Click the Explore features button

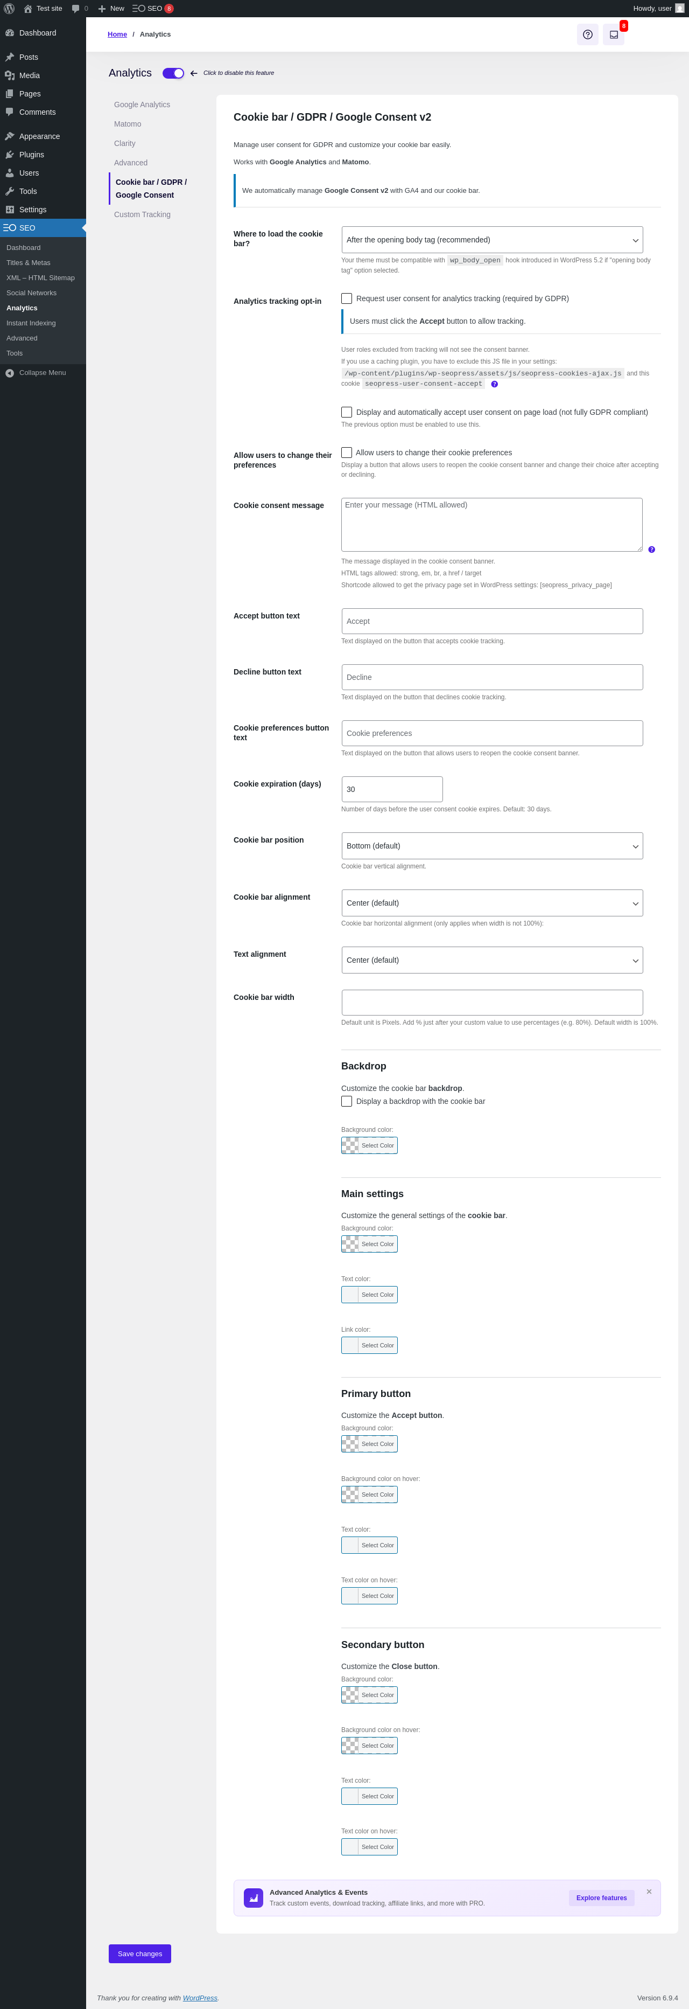(601, 1897)
